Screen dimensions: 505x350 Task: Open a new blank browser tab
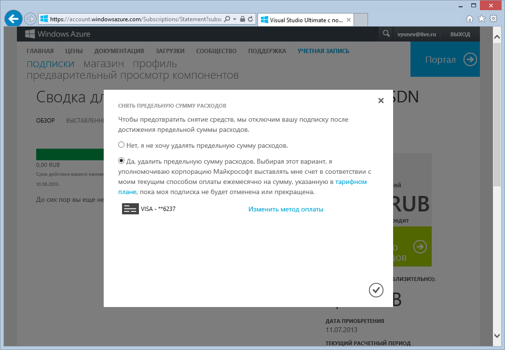(x=361, y=20)
